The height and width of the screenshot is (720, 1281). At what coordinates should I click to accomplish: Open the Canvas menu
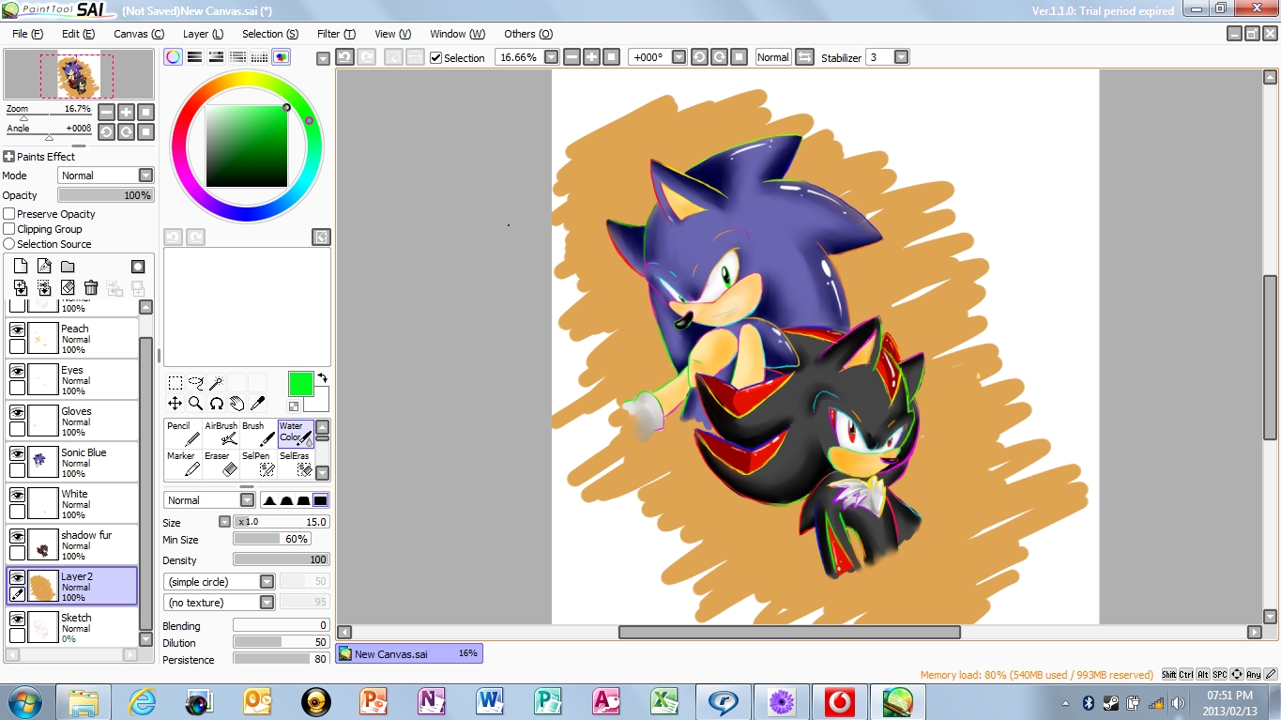click(139, 34)
